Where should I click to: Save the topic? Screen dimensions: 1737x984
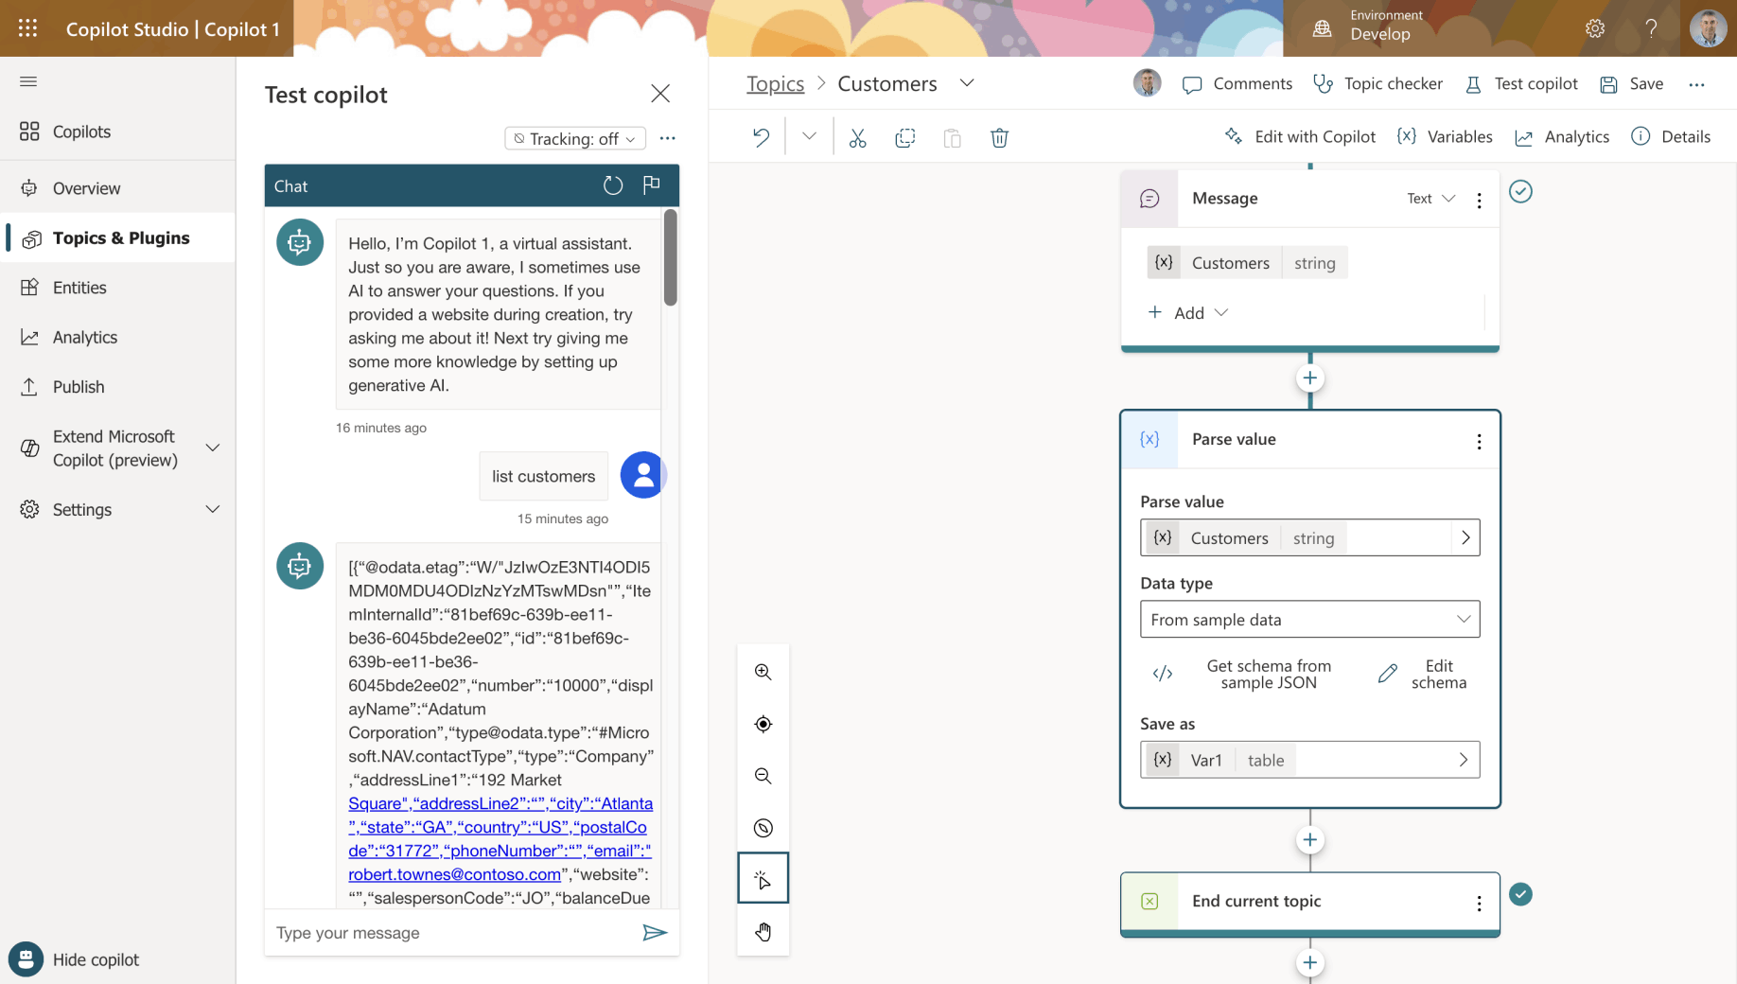coord(1631,83)
